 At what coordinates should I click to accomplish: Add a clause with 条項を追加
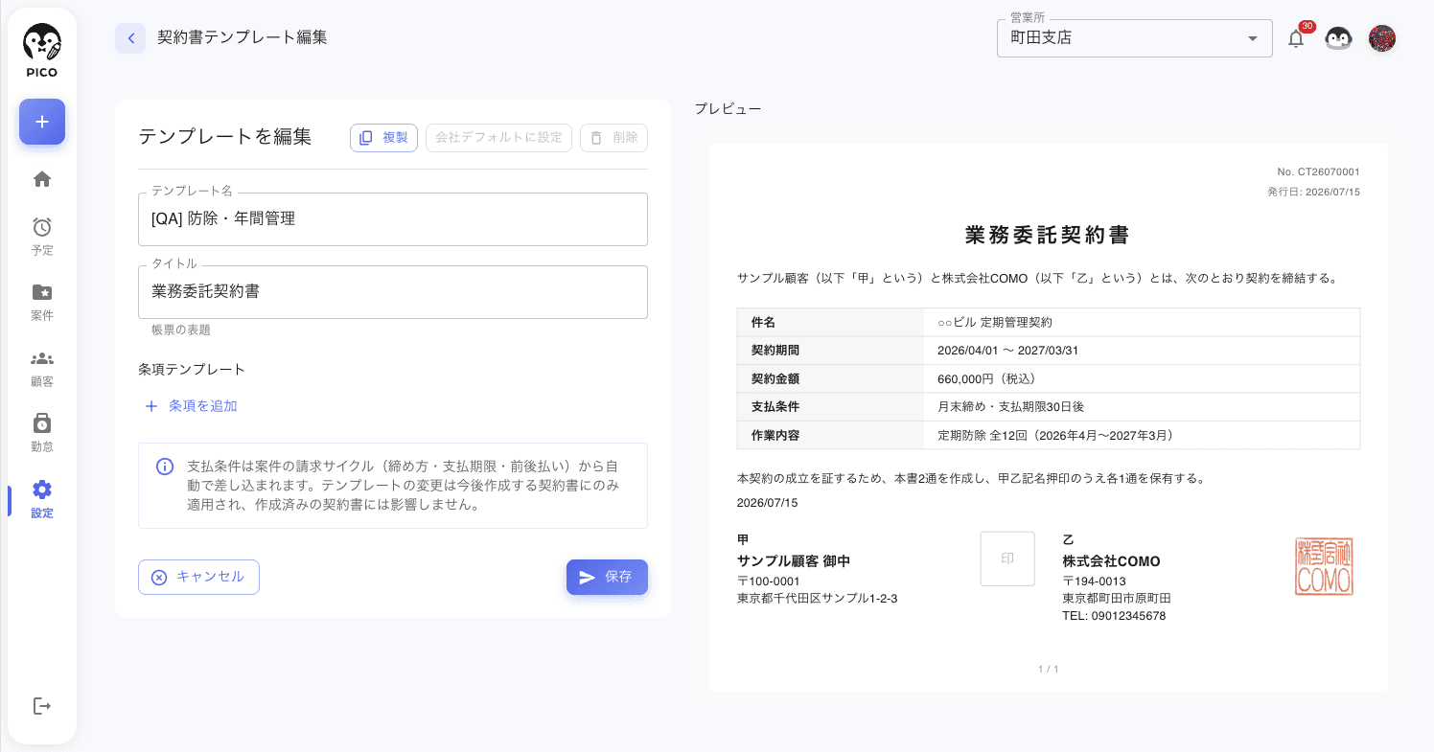pyautogui.click(x=191, y=406)
